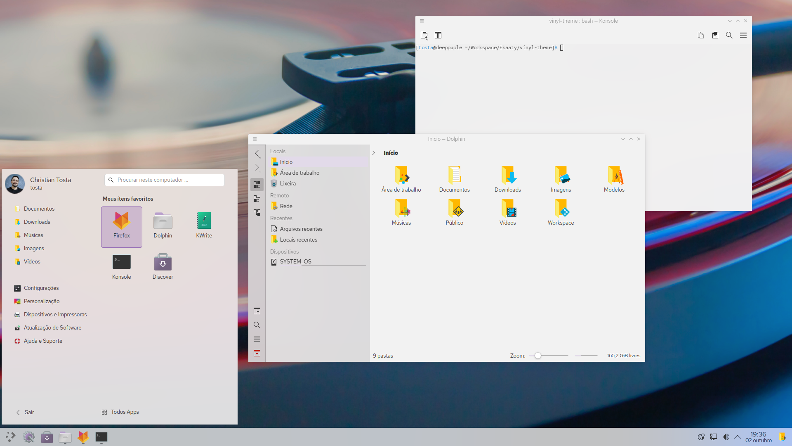The width and height of the screenshot is (792, 446).
Task: Select Modelos folder in Dolphin
Action: (x=614, y=179)
